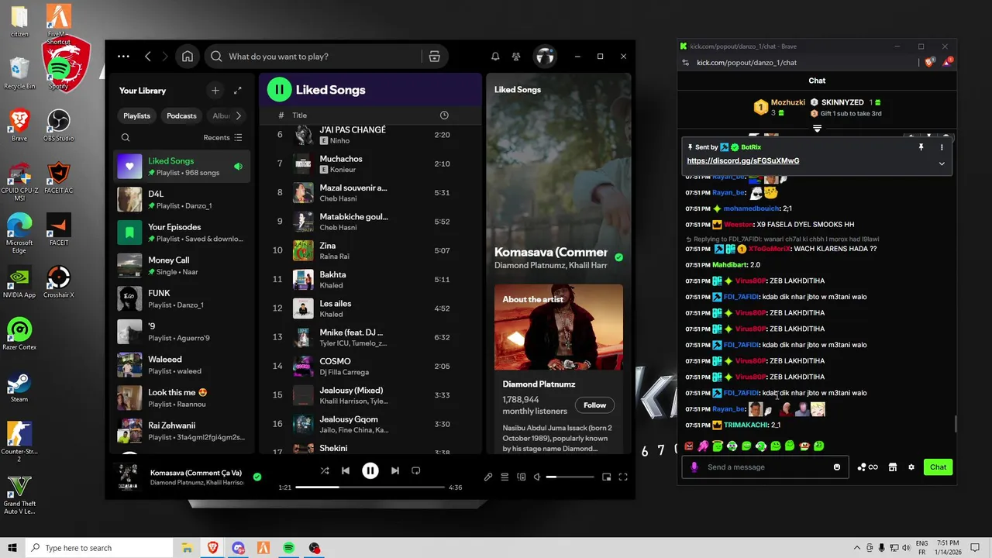992x558 pixels.
Task: Open pinned message three-dot options
Action: (x=942, y=147)
